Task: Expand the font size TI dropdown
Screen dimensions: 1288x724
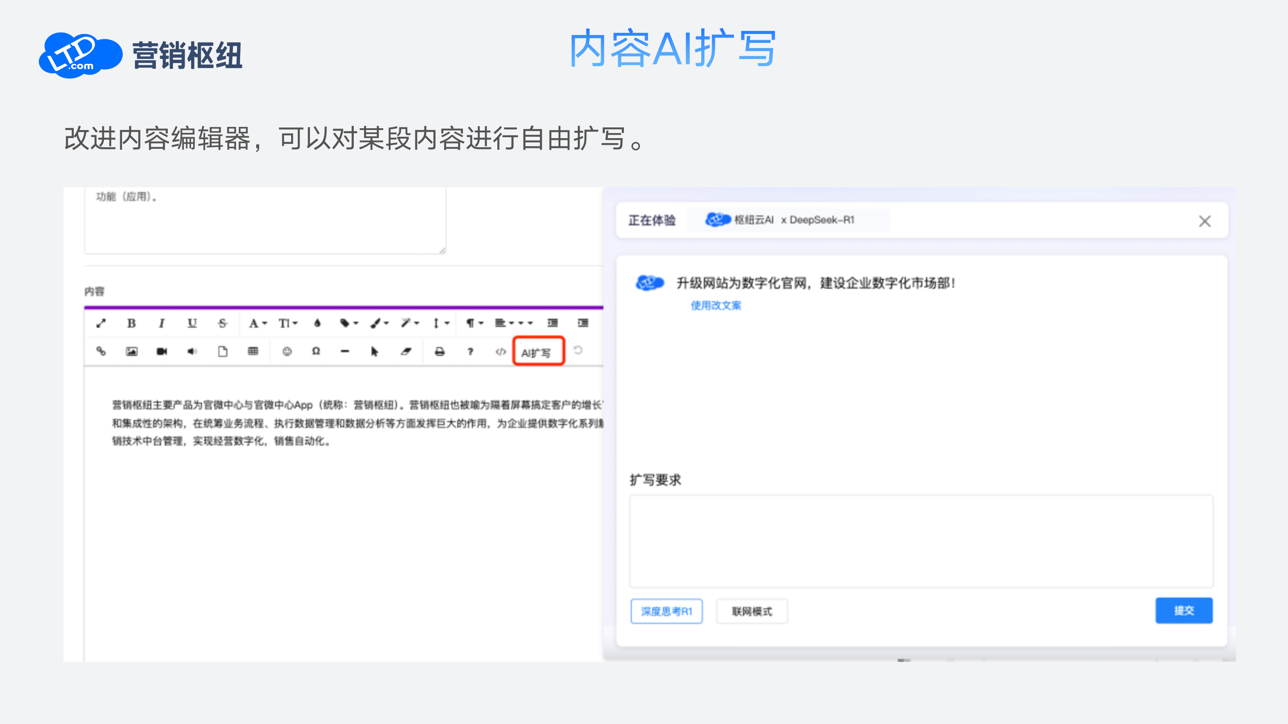Action: click(x=288, y=323)
